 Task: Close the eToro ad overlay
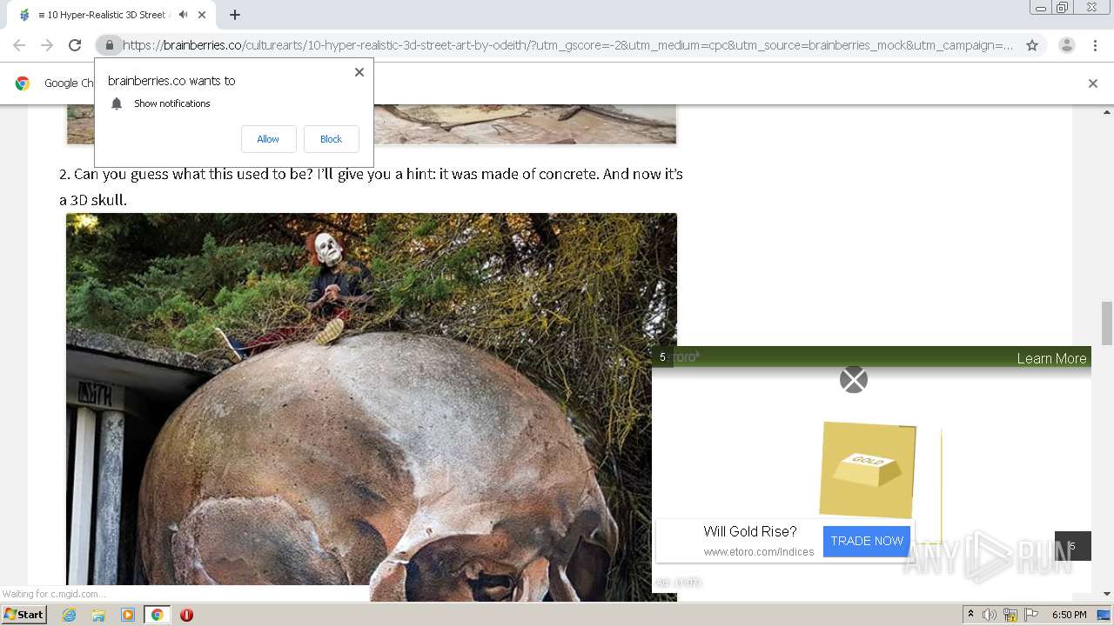coord(854,379)
